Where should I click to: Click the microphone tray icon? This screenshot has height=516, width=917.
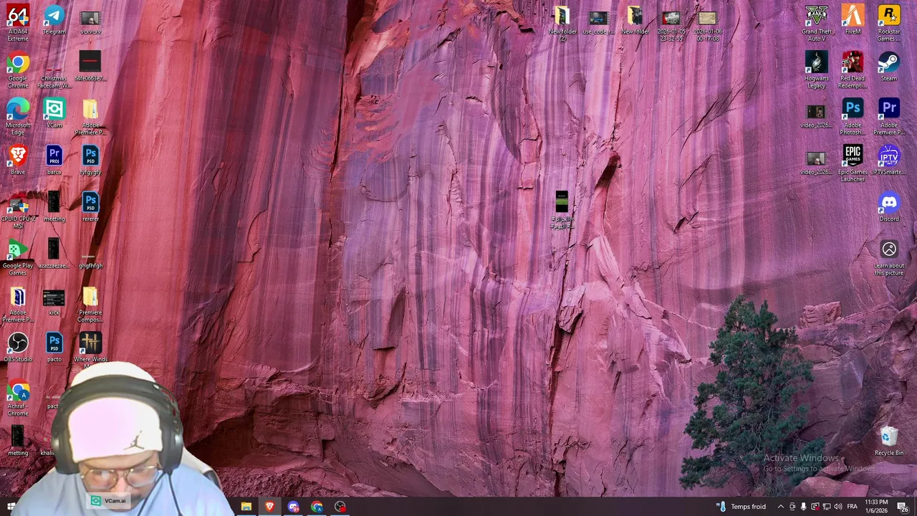803,507
